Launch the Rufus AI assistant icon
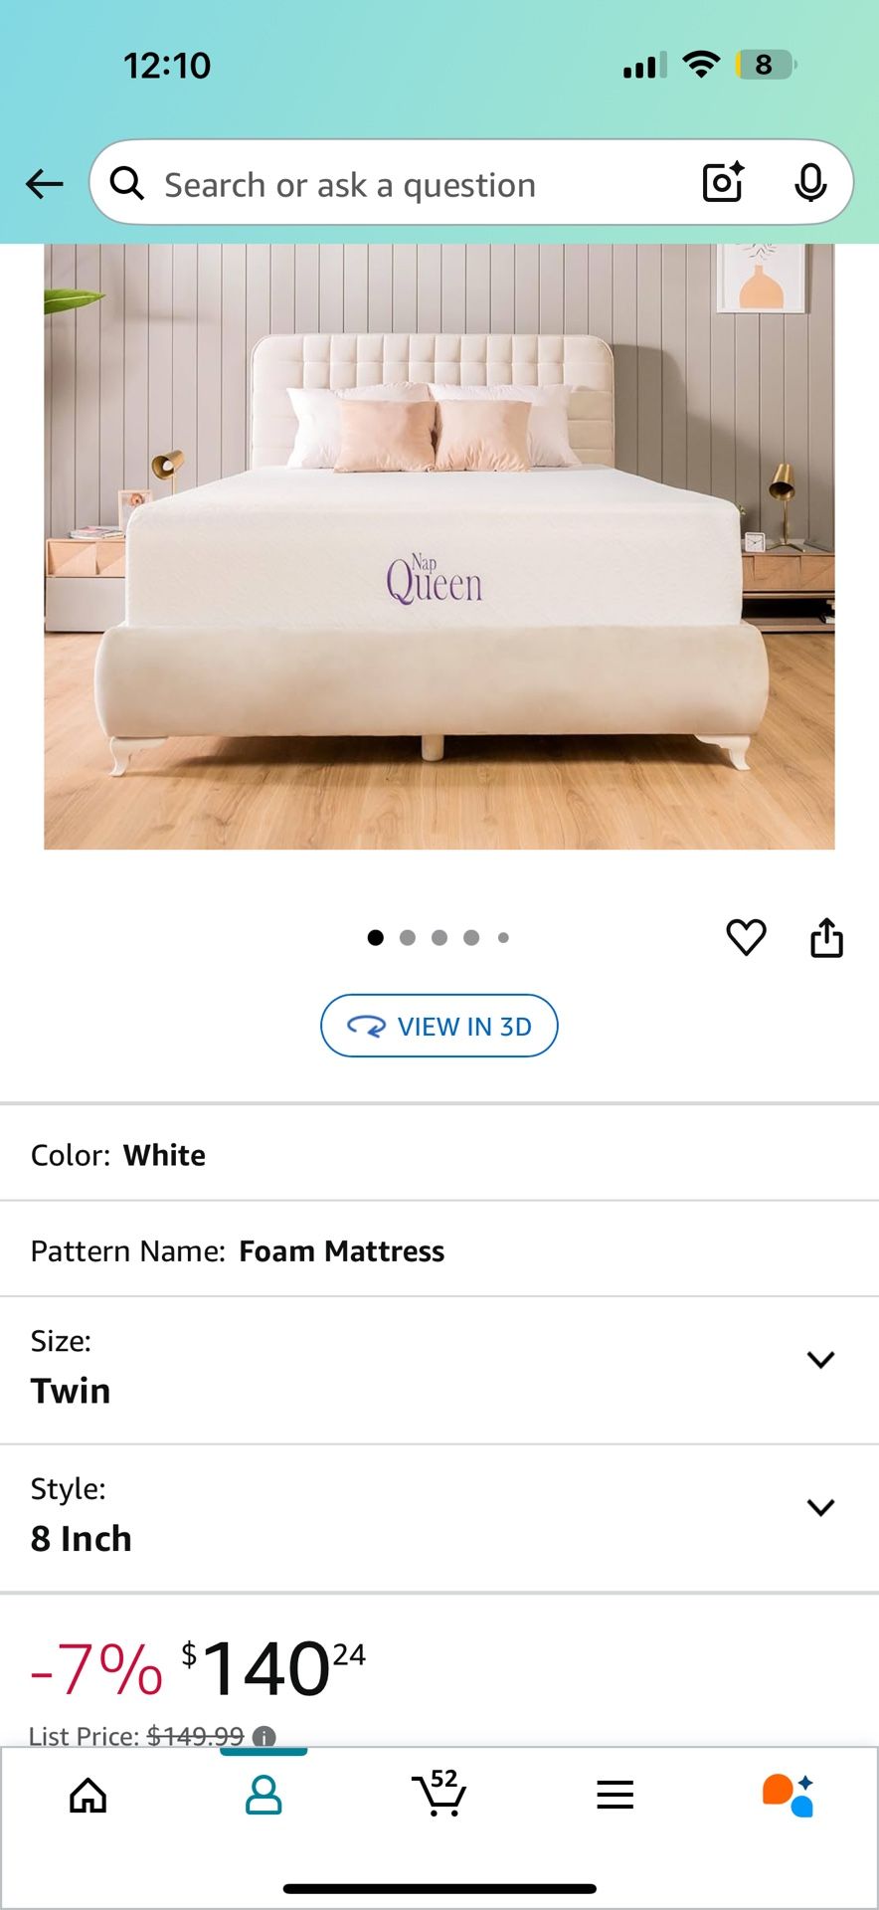The image size is (879, 1910). click(x=789, y=1795)
